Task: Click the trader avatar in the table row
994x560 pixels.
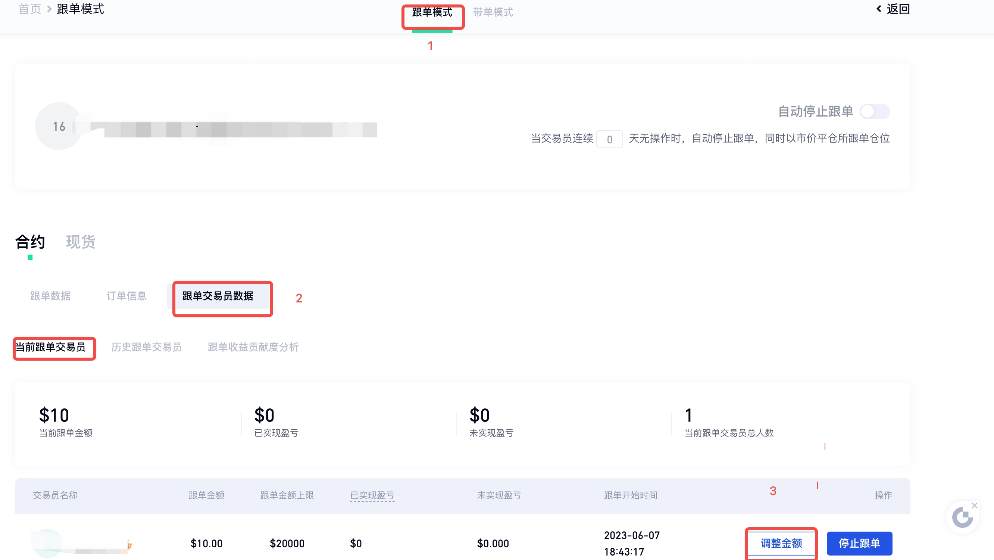Action: [47, 543]
